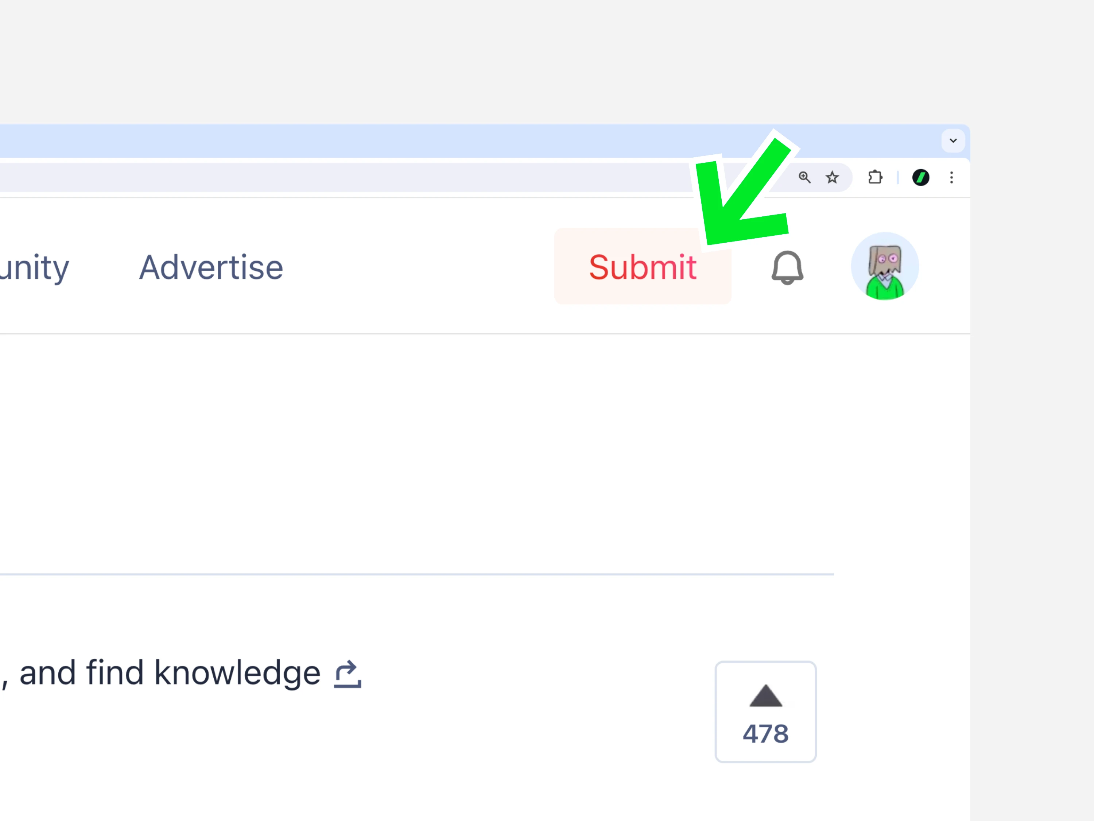Screen dimensions: 1094x821
Task: Open the Advertise navigation item
Action: tap(211, 268)
